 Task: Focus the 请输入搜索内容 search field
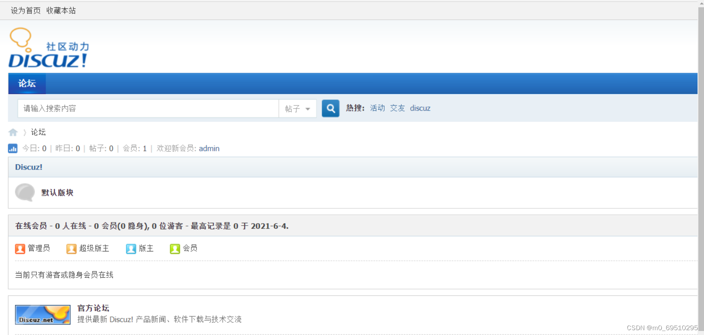point(148,109)
